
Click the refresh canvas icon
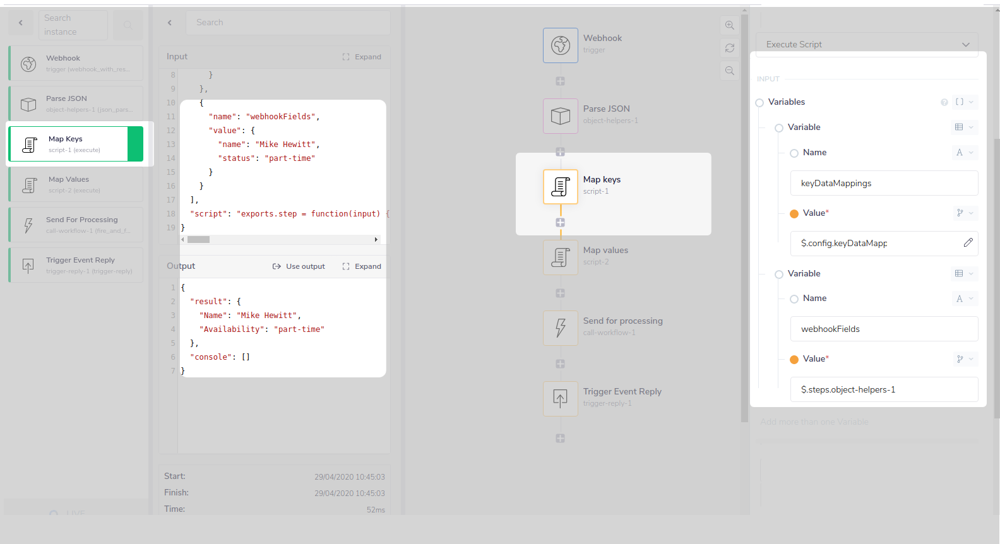729,48
